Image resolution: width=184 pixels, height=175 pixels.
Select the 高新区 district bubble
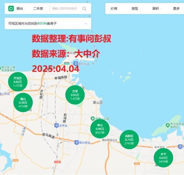click(129, 140)
